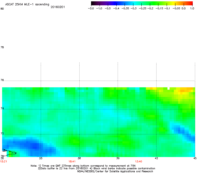Click the color bar value -0.35

pos(125,9)
